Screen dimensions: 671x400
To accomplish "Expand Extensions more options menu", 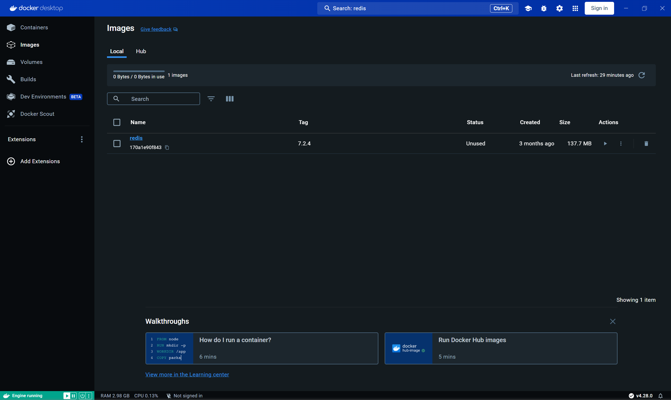I will 82,139.
